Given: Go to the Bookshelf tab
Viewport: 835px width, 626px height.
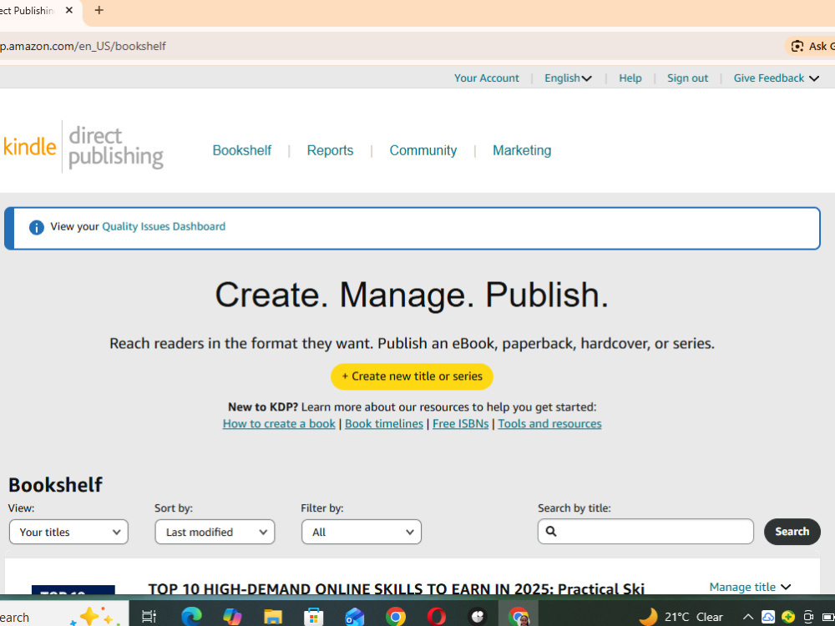Looking at the screenshot, I should 242,150.
